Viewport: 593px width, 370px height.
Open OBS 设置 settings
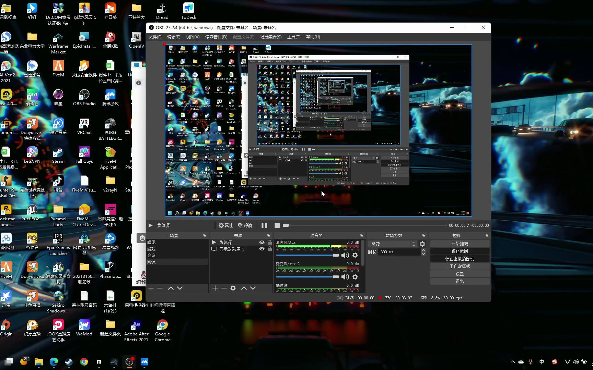pos(460,274)
